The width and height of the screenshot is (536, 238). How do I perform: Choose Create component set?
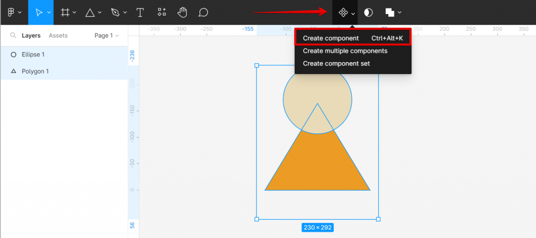[x=336, y=63]
